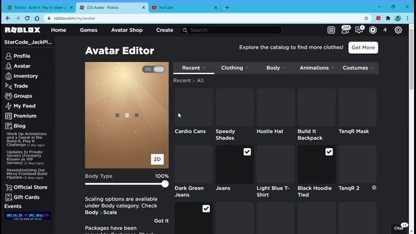The width and height of the screenshot is (416, 234).
Task: Expand the Body dropdown tab
Action: [x=276, y=68]
